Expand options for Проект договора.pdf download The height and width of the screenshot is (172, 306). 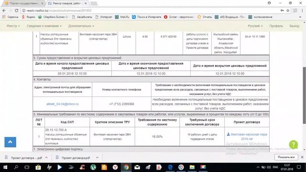97,158
